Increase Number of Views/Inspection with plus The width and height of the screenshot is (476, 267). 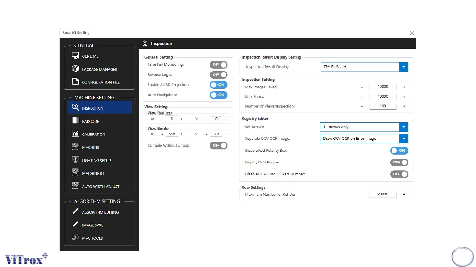(404, 106)
